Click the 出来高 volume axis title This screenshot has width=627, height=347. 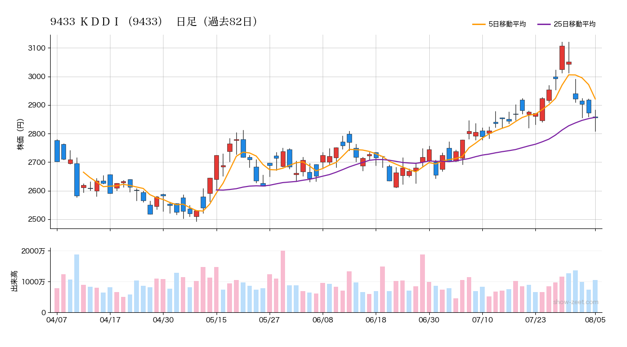(14, 281)
